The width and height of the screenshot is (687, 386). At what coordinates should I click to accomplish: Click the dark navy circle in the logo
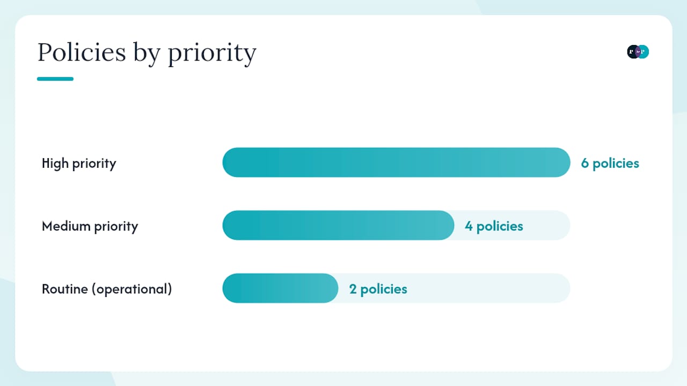point(632,52)
